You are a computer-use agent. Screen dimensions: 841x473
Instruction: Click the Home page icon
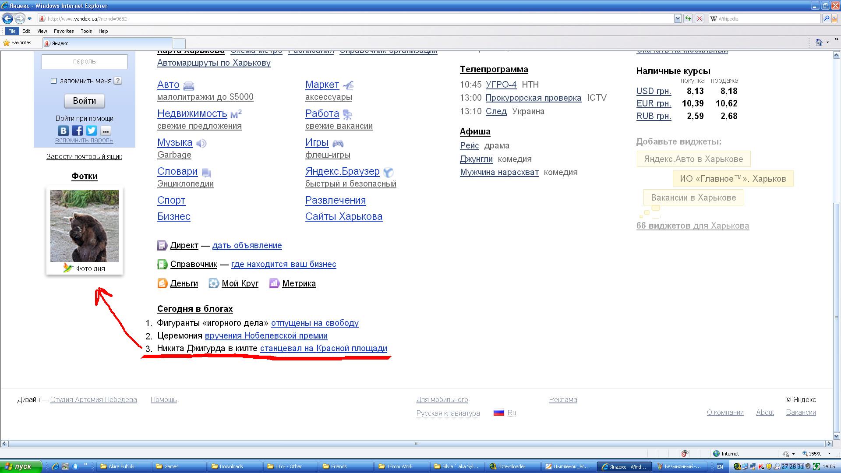(819, 42)
